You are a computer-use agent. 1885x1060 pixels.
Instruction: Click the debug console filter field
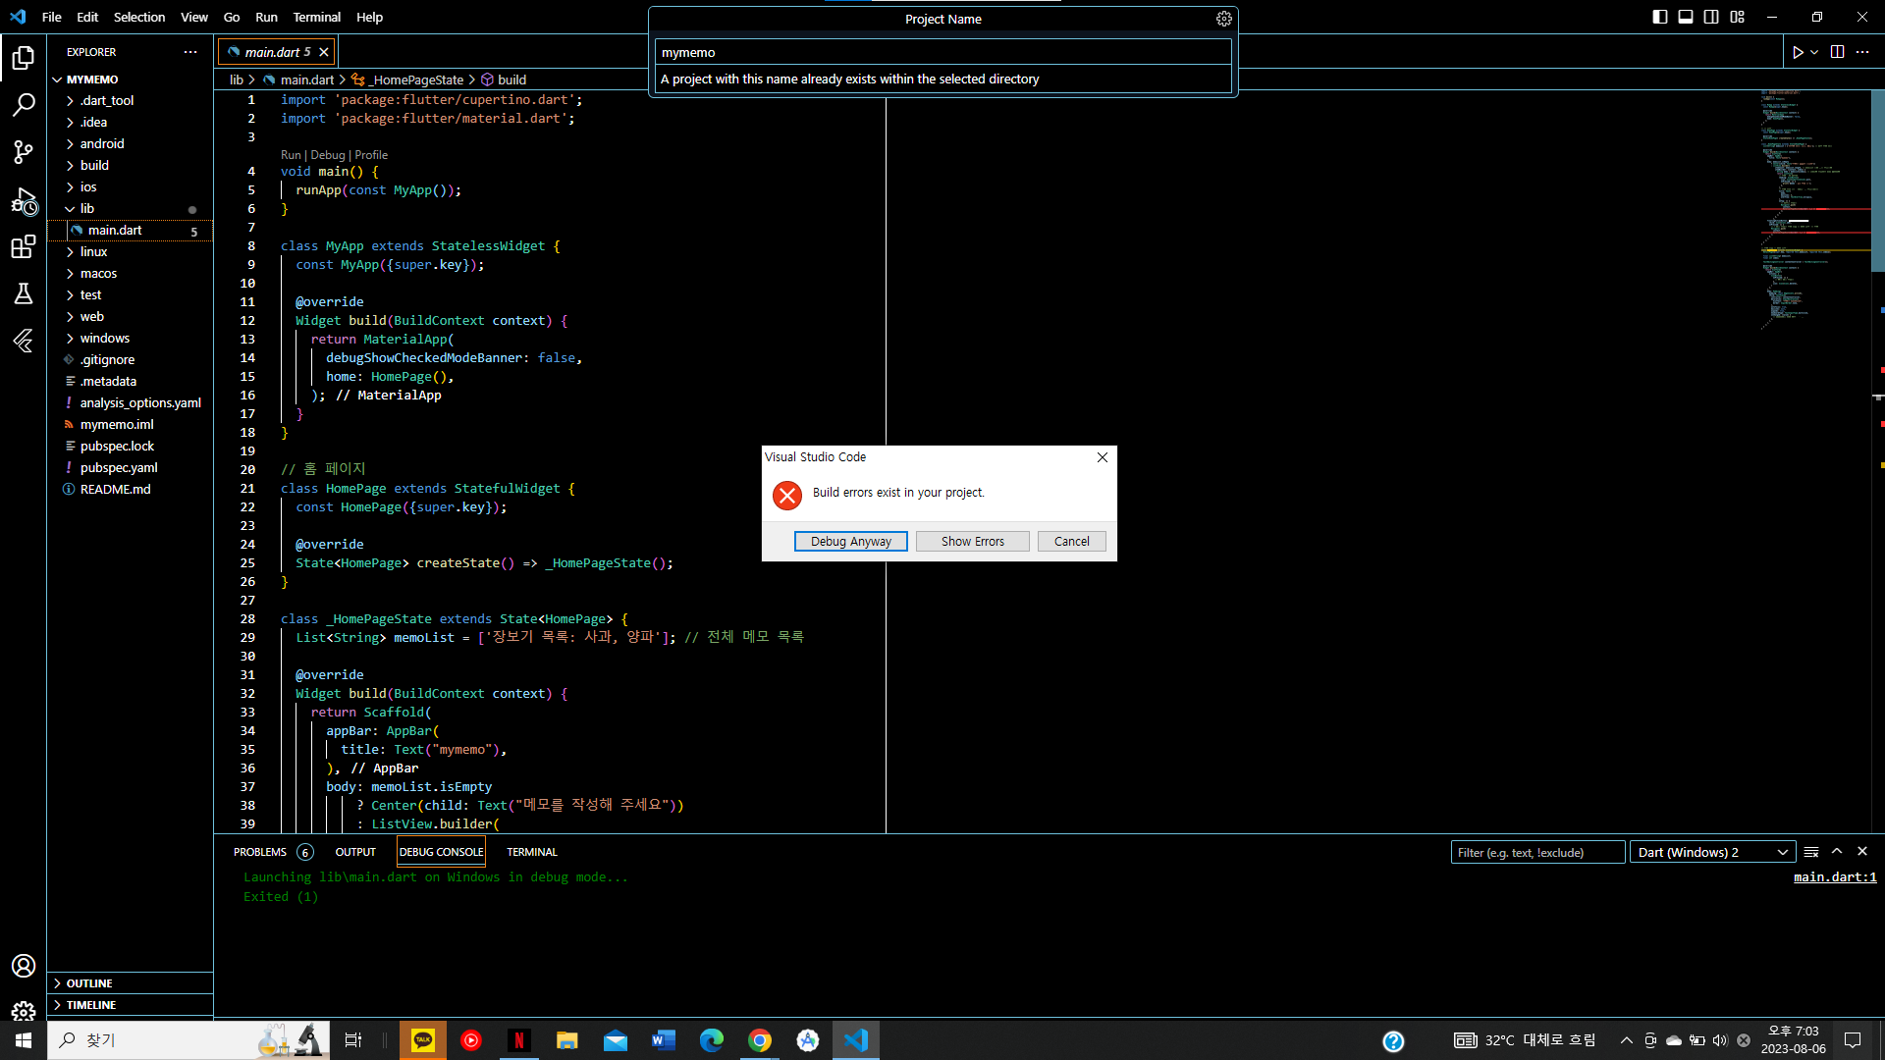1537,852
